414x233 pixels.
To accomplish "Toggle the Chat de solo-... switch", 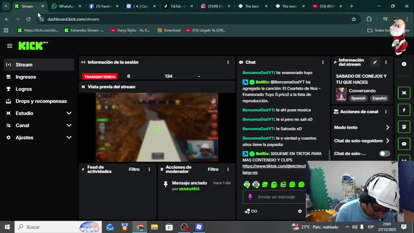I will (x=385, y=154).
